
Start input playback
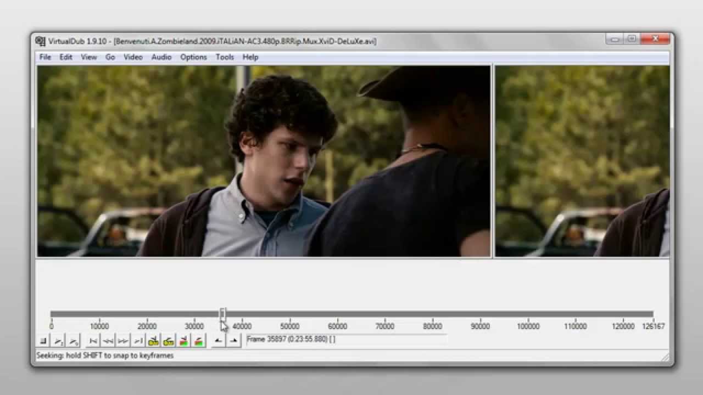pos(58,341)
